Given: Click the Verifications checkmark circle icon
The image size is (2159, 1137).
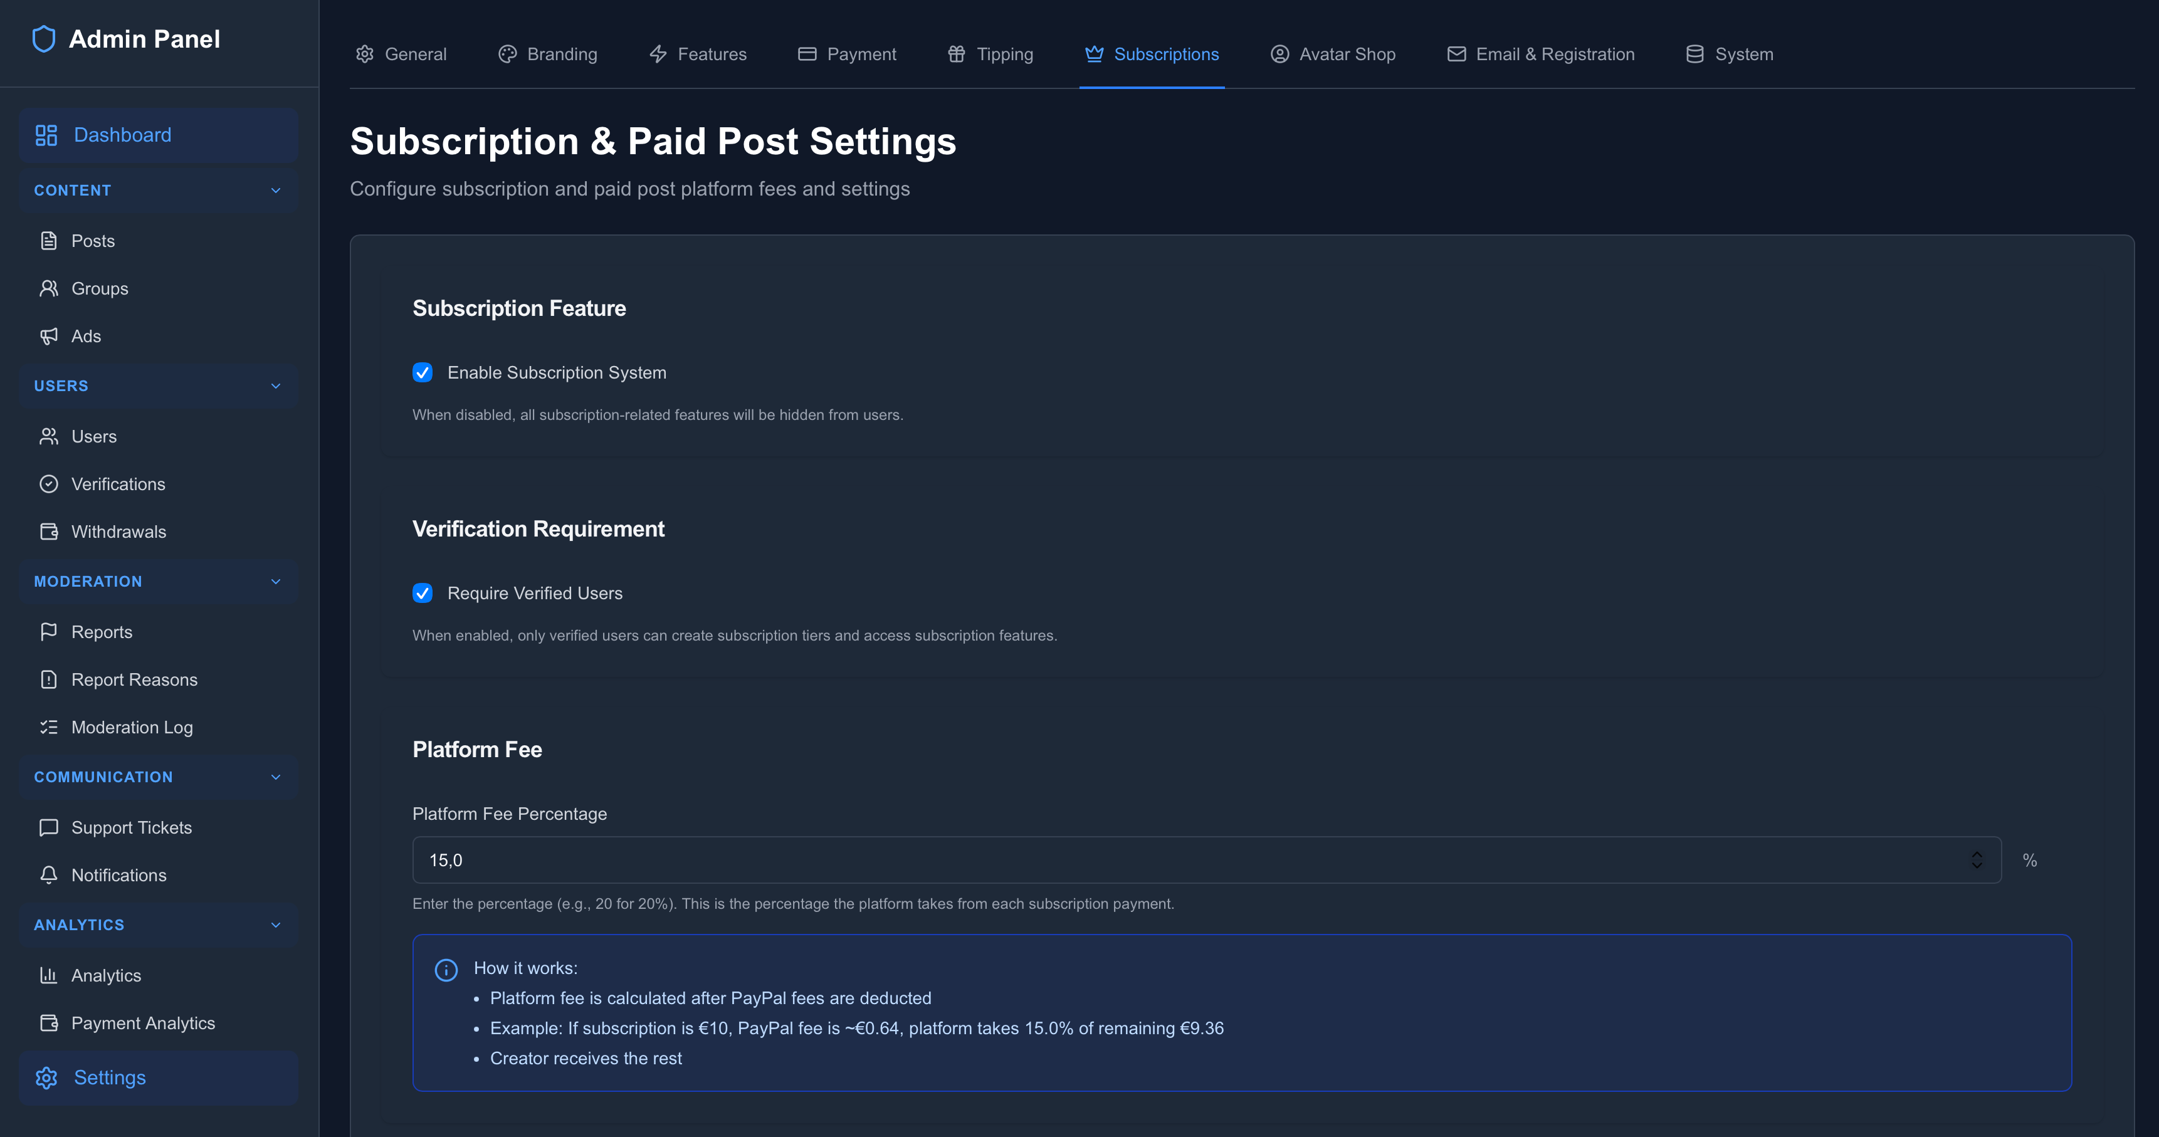Looking at the screenshot, I should [49, 485].
